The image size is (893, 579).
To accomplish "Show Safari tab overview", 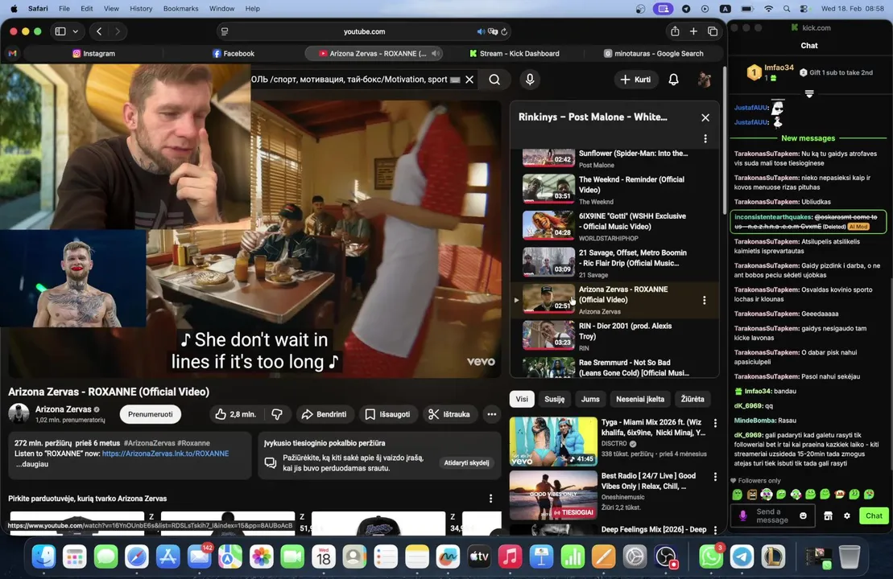I will tap(712, 31).
